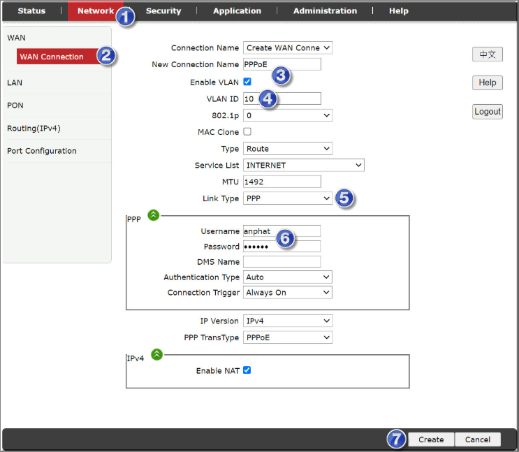Open the Link Type dropdown
Image resolution: width=519 pixels, height=452 pixels.
point(287,199)
